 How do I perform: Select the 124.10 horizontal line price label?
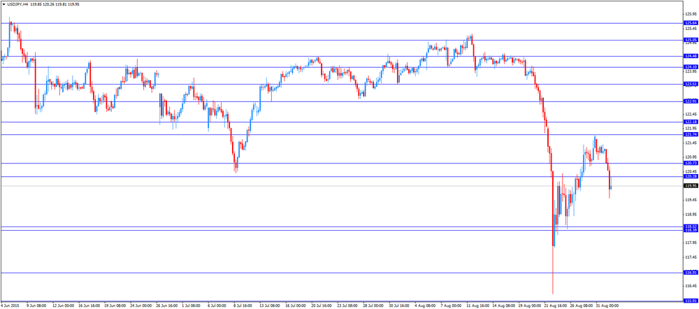pos(690,67)
